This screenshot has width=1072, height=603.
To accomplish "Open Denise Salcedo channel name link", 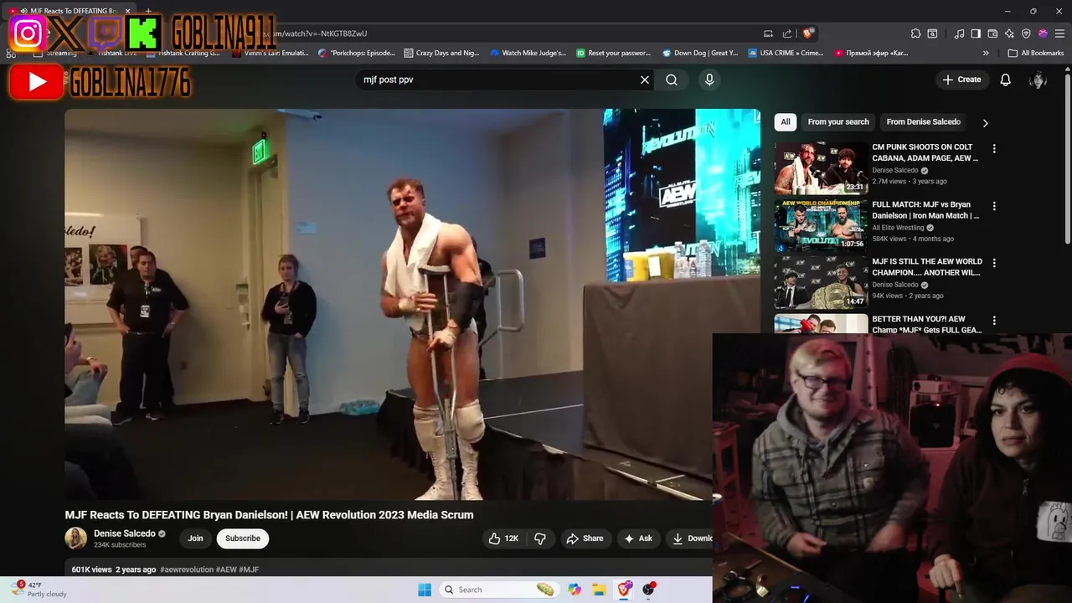I will [125, 533].
